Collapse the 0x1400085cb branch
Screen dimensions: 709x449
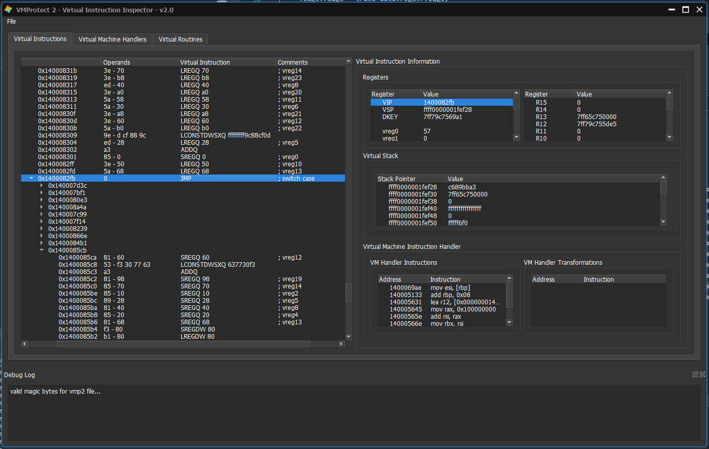(x=42, y=250)
